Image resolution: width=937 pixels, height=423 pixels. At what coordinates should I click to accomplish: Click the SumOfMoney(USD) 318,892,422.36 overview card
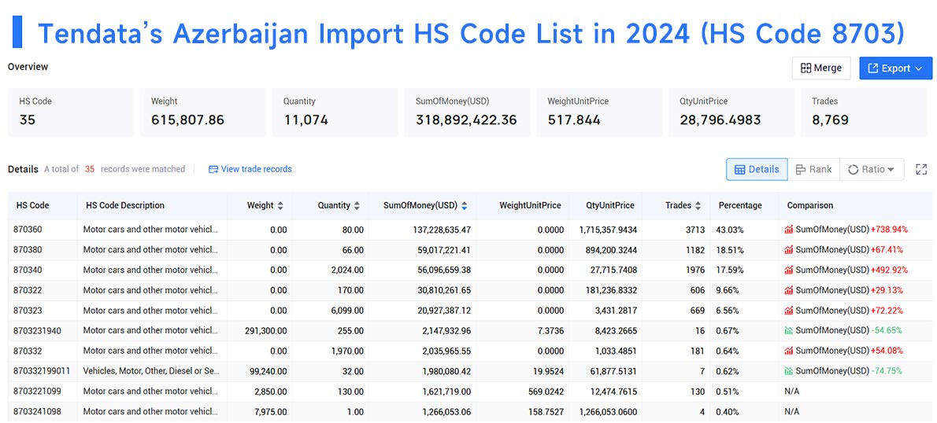click(x=467, y=112)
